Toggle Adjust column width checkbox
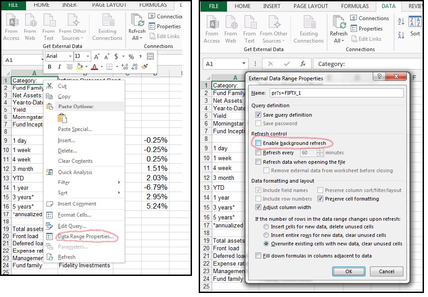 (258, 207)
